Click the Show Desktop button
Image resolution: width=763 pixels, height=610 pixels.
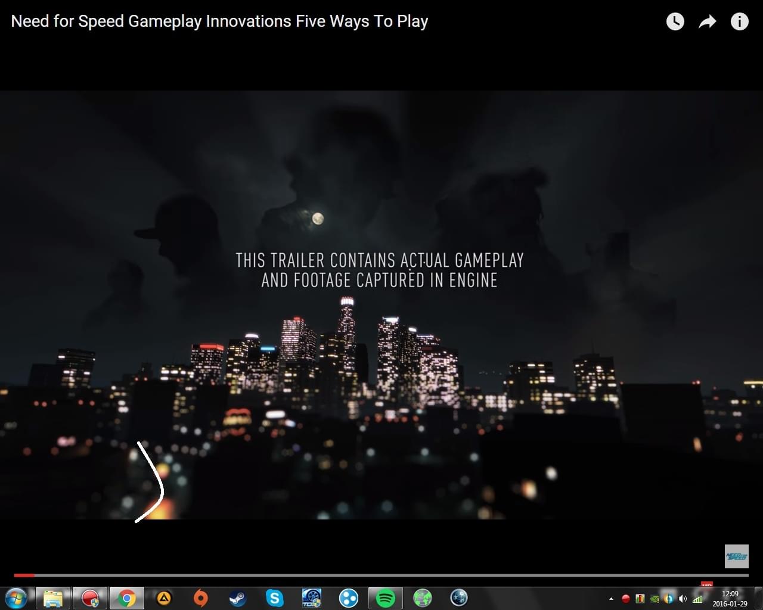click(x=758, y=598)
